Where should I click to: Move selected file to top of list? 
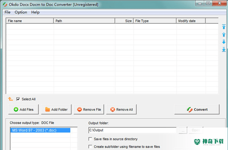224,27
